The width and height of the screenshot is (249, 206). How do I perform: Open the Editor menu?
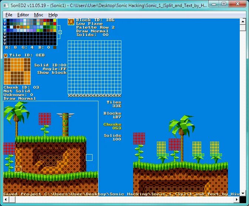pos(23,15)
